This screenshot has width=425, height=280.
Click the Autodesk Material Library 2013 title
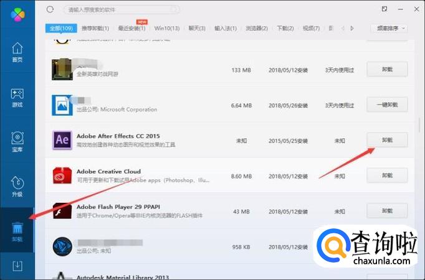[123, 277]
